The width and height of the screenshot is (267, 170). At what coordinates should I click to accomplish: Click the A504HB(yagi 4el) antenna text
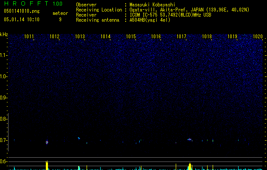[x=150, y=20]
